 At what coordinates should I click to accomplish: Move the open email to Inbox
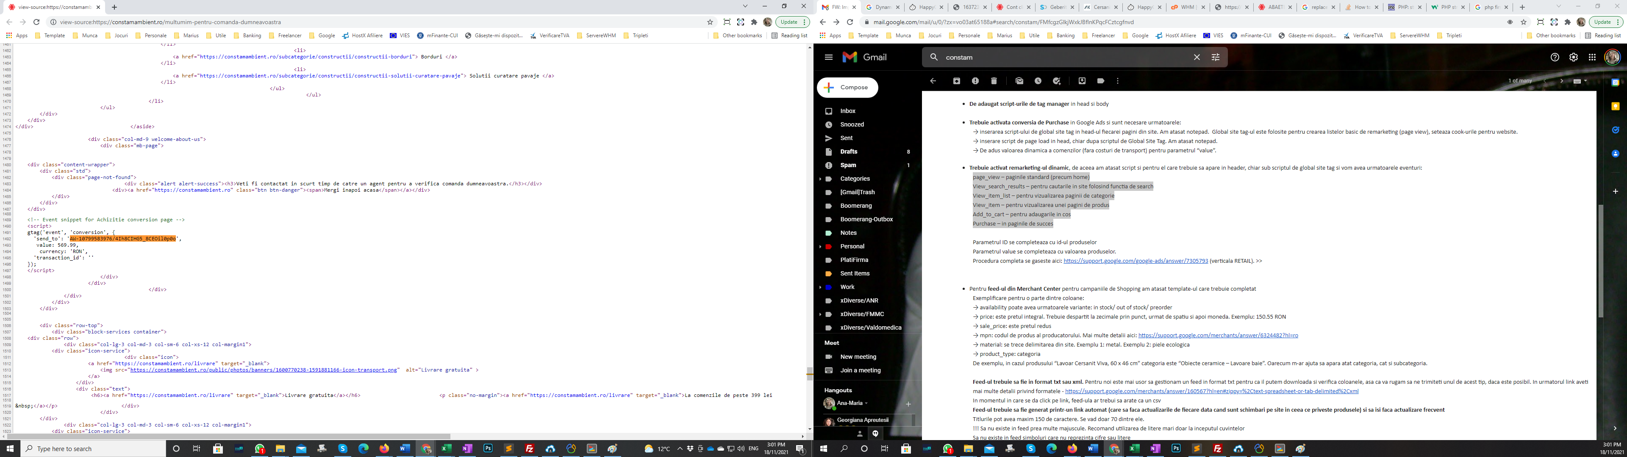1082,81
